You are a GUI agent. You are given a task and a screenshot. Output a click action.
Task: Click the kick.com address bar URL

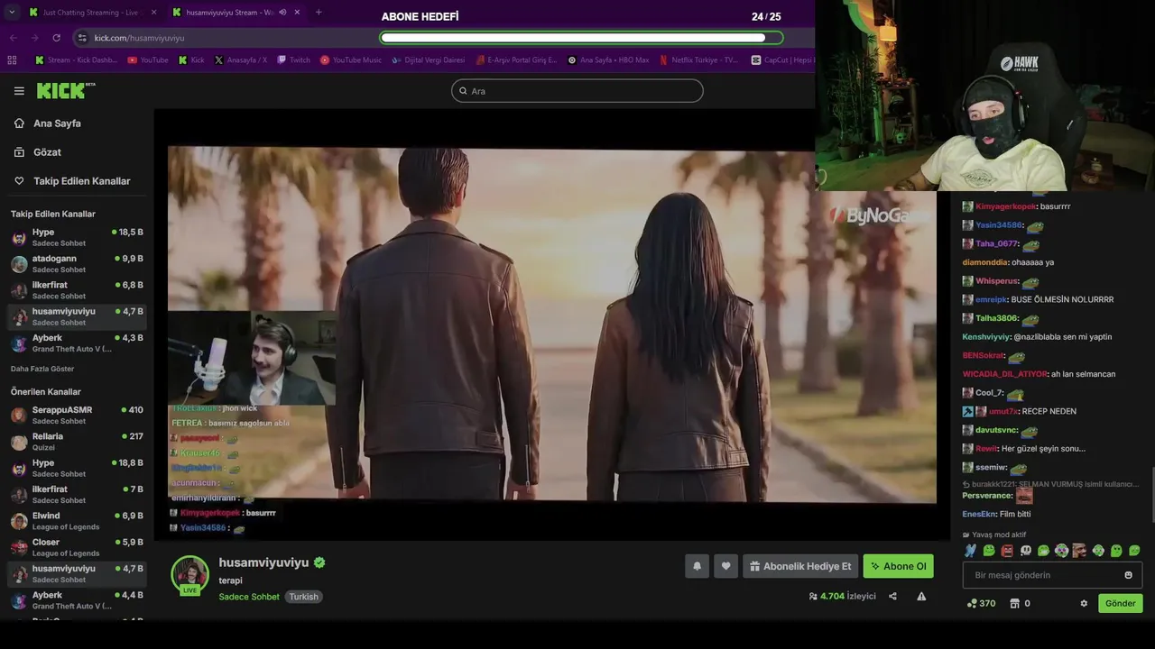[139, 38]
